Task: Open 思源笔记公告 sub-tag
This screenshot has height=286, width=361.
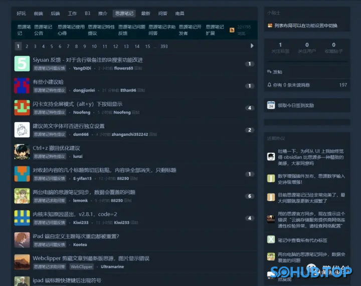Action: tap(43, 30)
